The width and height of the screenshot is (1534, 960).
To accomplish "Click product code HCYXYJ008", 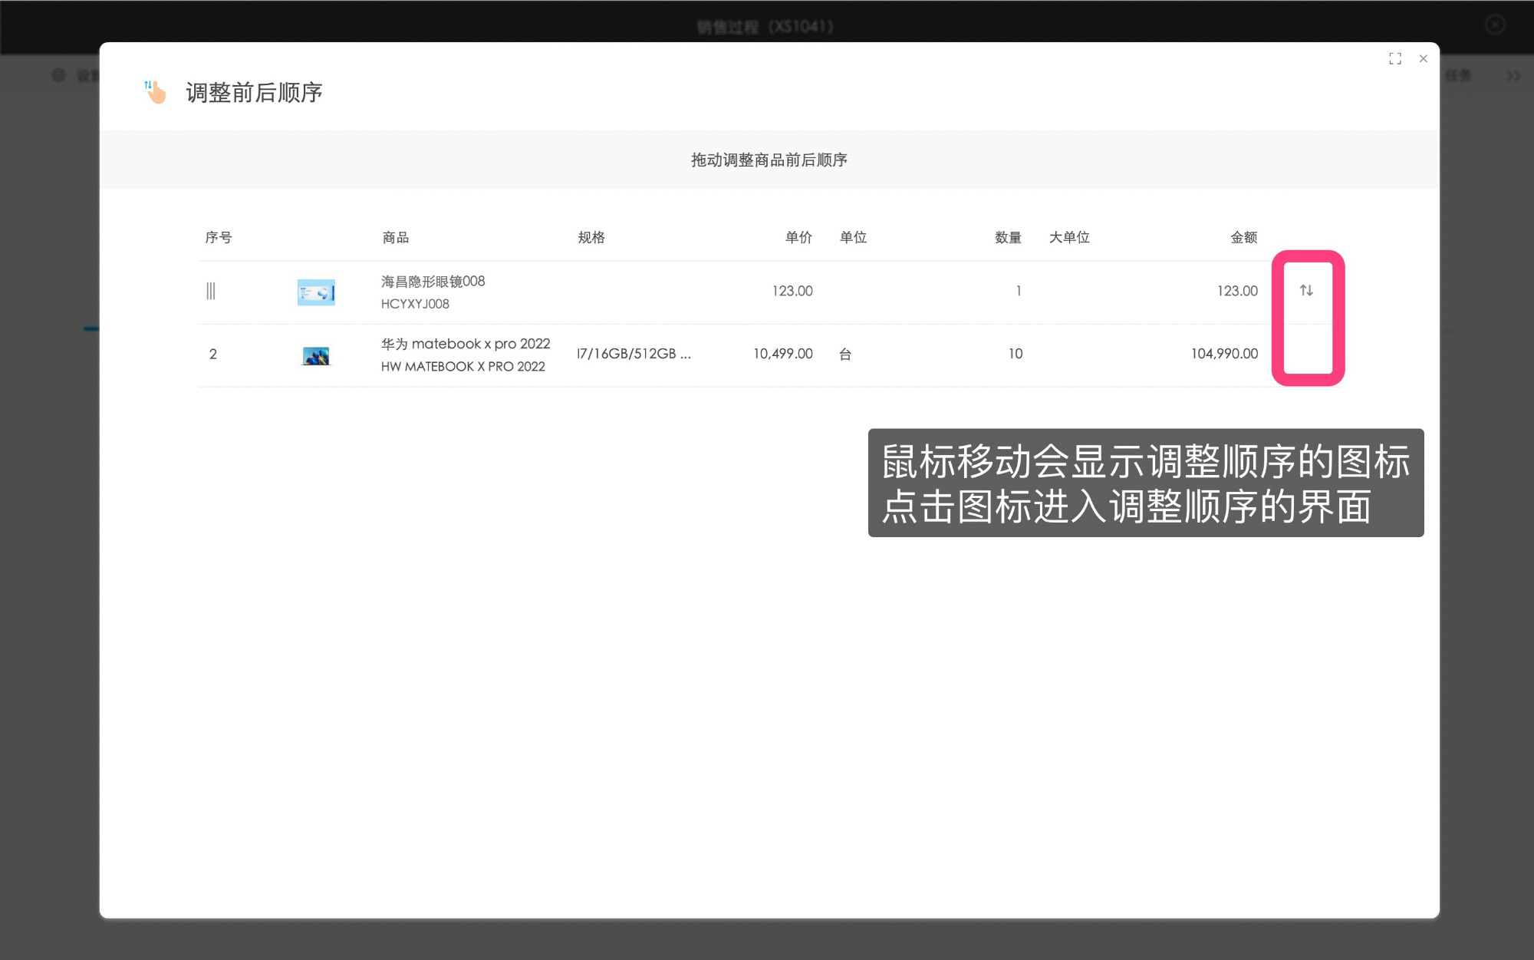I will click(x=415, y=304).
